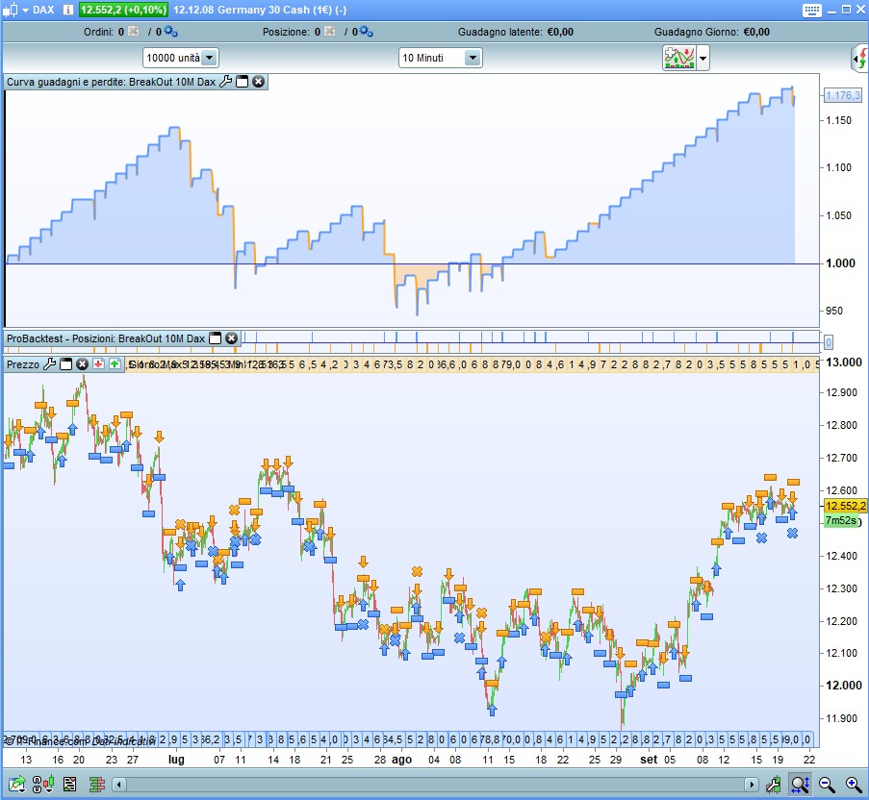Move Prezzo panel up with green arrow
Image resolution: width=869 pixels, height=800 pixels.
(115, 364)
